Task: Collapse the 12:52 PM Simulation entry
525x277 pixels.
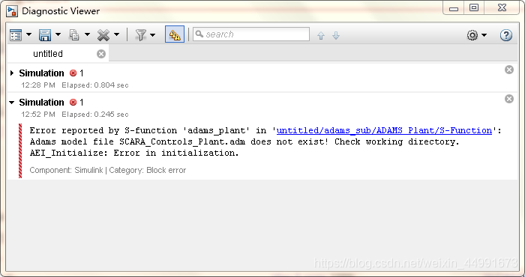Action: [x=12, y=103]
